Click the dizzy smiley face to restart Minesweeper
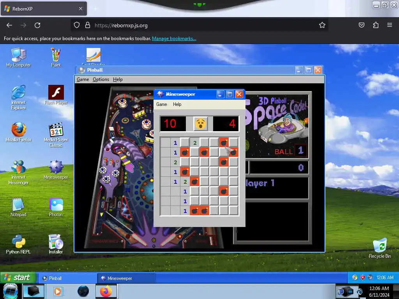The width and height of the screenshot is (399, 299). click(x=201, y=124)
